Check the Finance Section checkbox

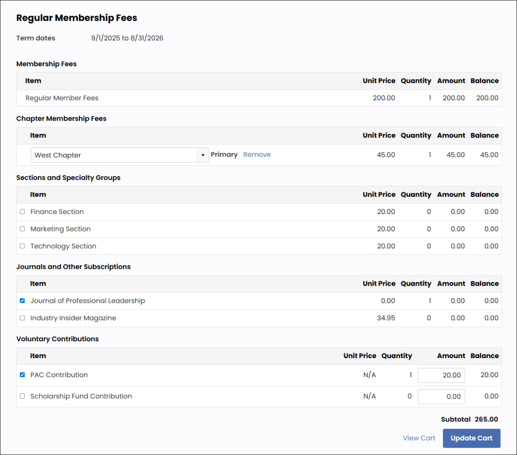pyautogui.click(x=23, y=212)
